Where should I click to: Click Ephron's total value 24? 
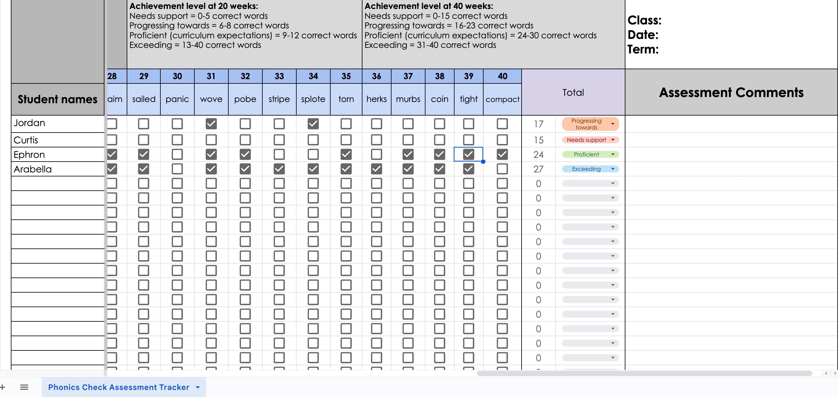coord(538,155)
